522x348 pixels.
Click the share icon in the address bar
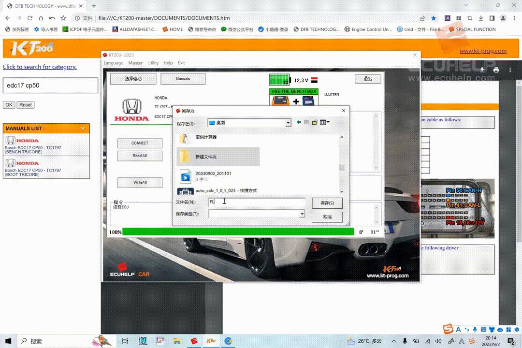(422, 18)
